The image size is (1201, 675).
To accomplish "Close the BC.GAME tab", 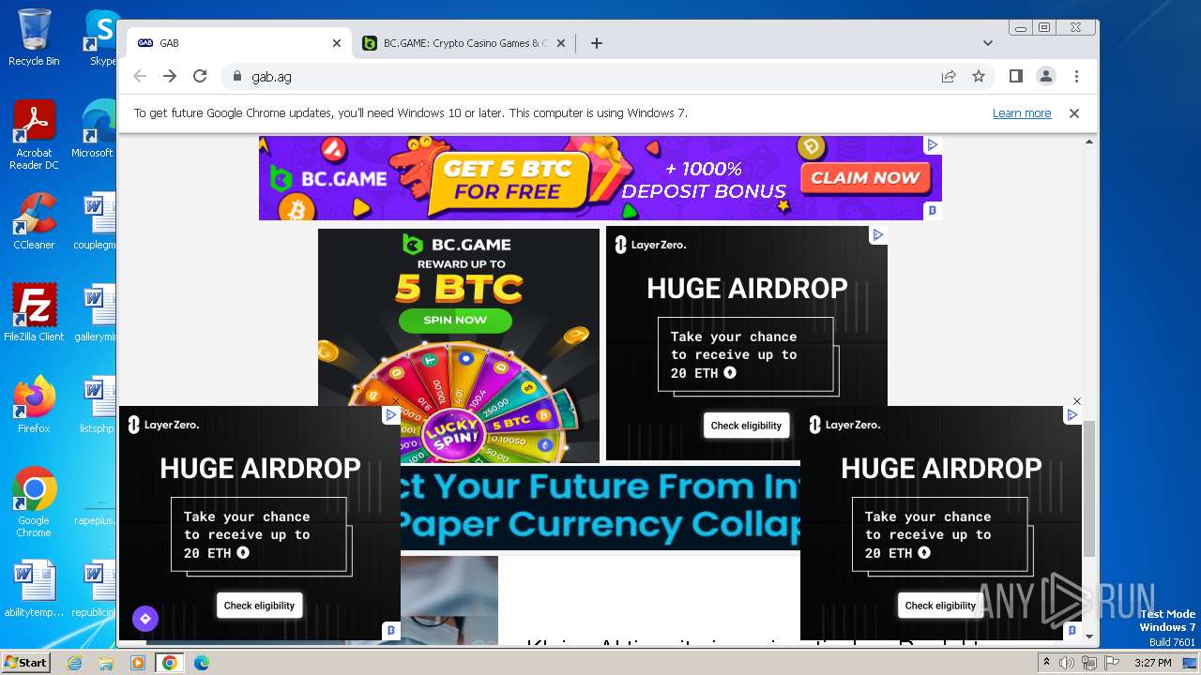I will tap(561, 43).
